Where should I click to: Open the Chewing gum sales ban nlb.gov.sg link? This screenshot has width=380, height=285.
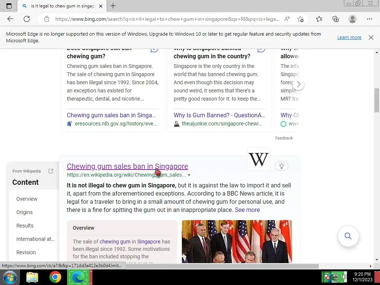111,115
